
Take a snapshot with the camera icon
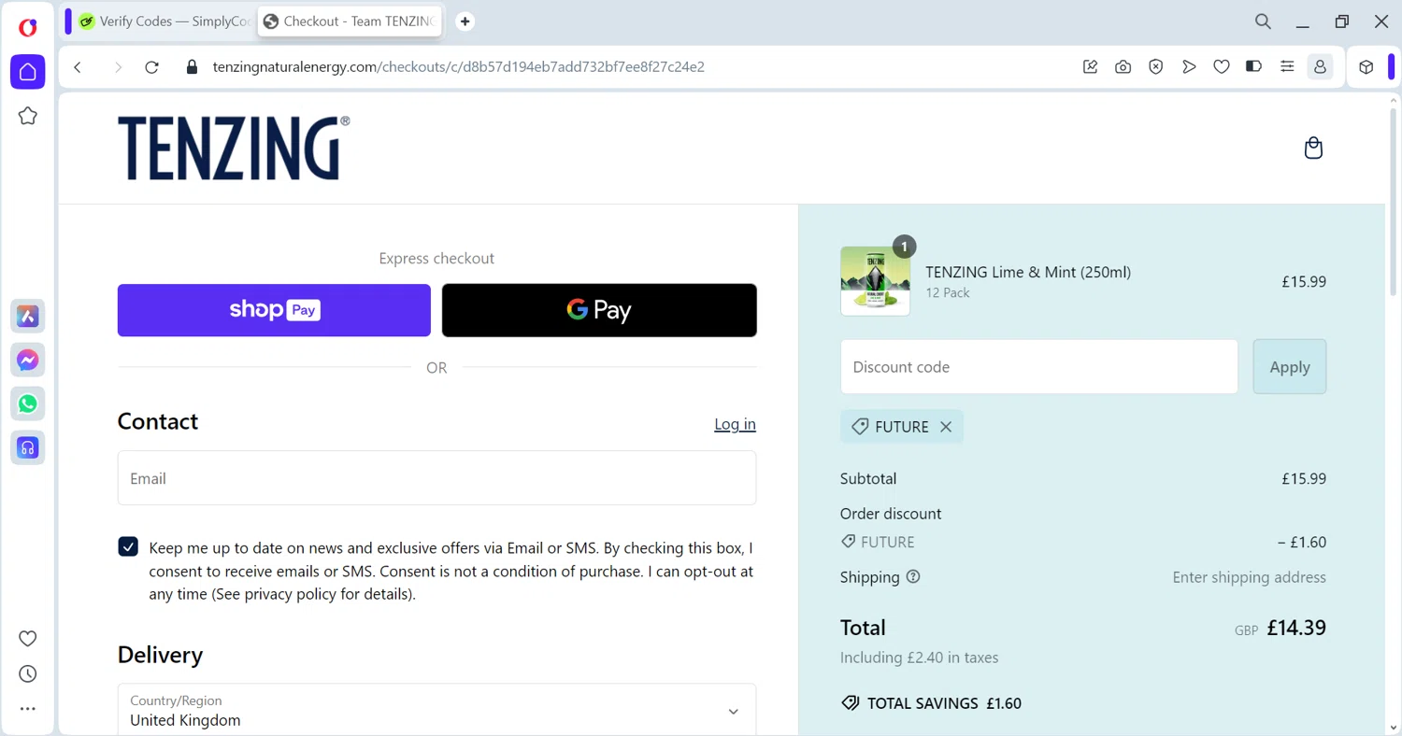tap(1123, 67)
